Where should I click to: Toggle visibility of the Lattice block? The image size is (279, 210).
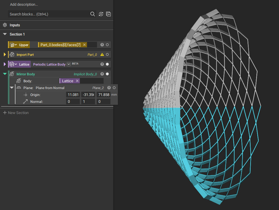point(107,64)
